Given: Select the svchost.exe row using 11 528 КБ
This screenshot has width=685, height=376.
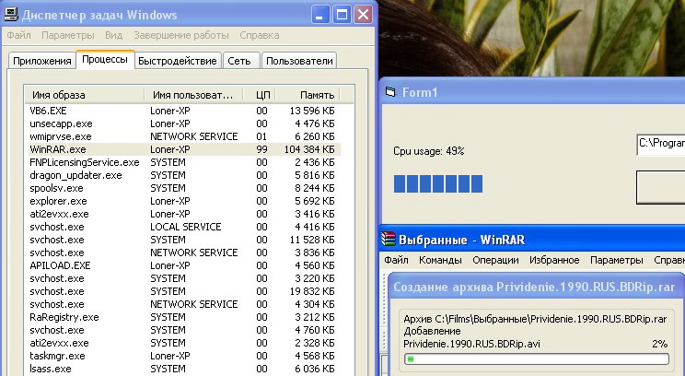Looking at the screenshot, I should pyautogui.click(x=184, y=240).
